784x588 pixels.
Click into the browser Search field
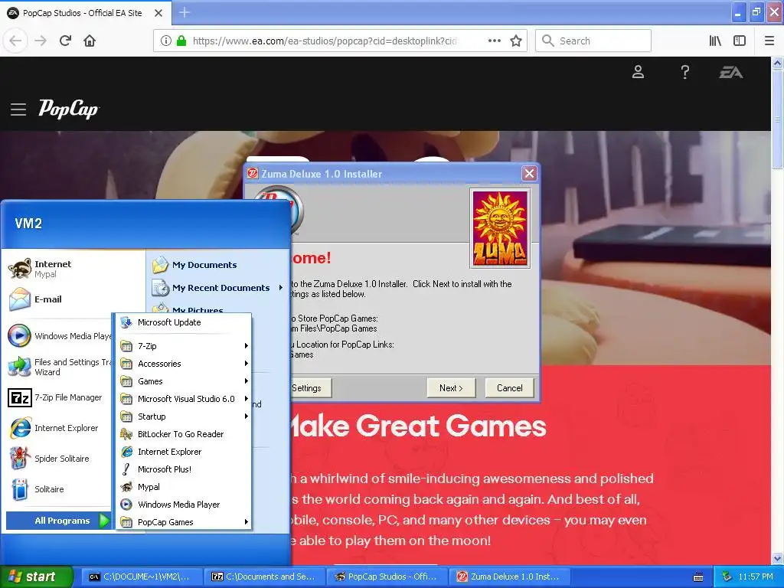pos(593,41)
